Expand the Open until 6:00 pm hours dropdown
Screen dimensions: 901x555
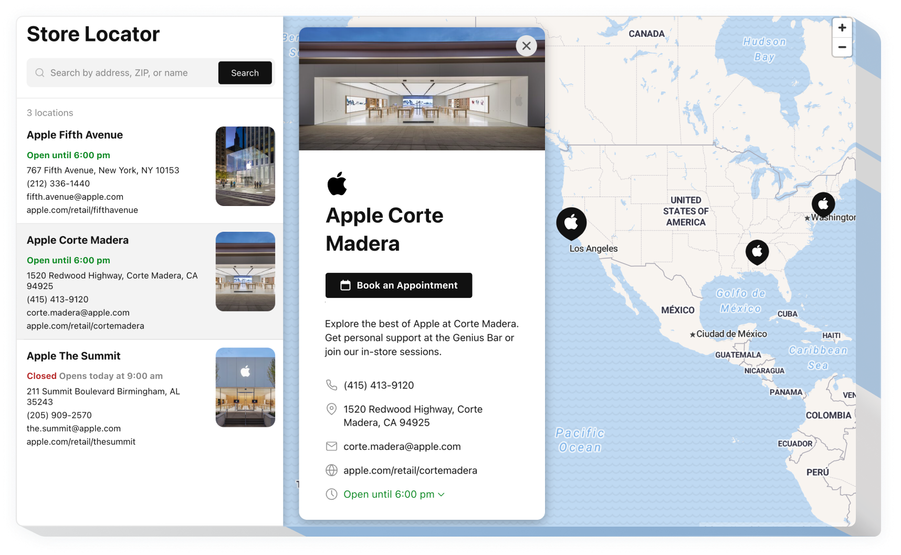[x=394, y=494]
